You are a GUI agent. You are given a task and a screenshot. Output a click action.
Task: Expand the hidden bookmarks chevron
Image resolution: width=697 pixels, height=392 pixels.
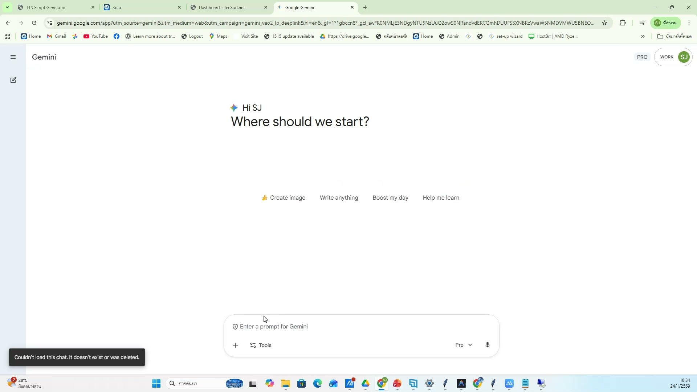(643, 36)
